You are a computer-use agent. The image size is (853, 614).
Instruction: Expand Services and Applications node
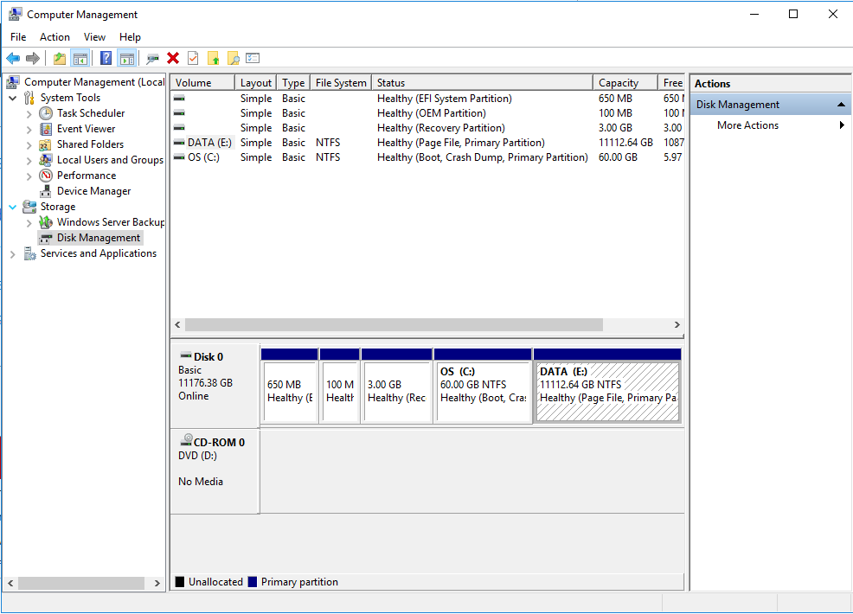pyautogui.click(x=12, y=254)
